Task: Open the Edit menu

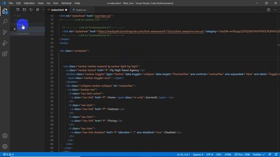Action: (x=18, y=3)
